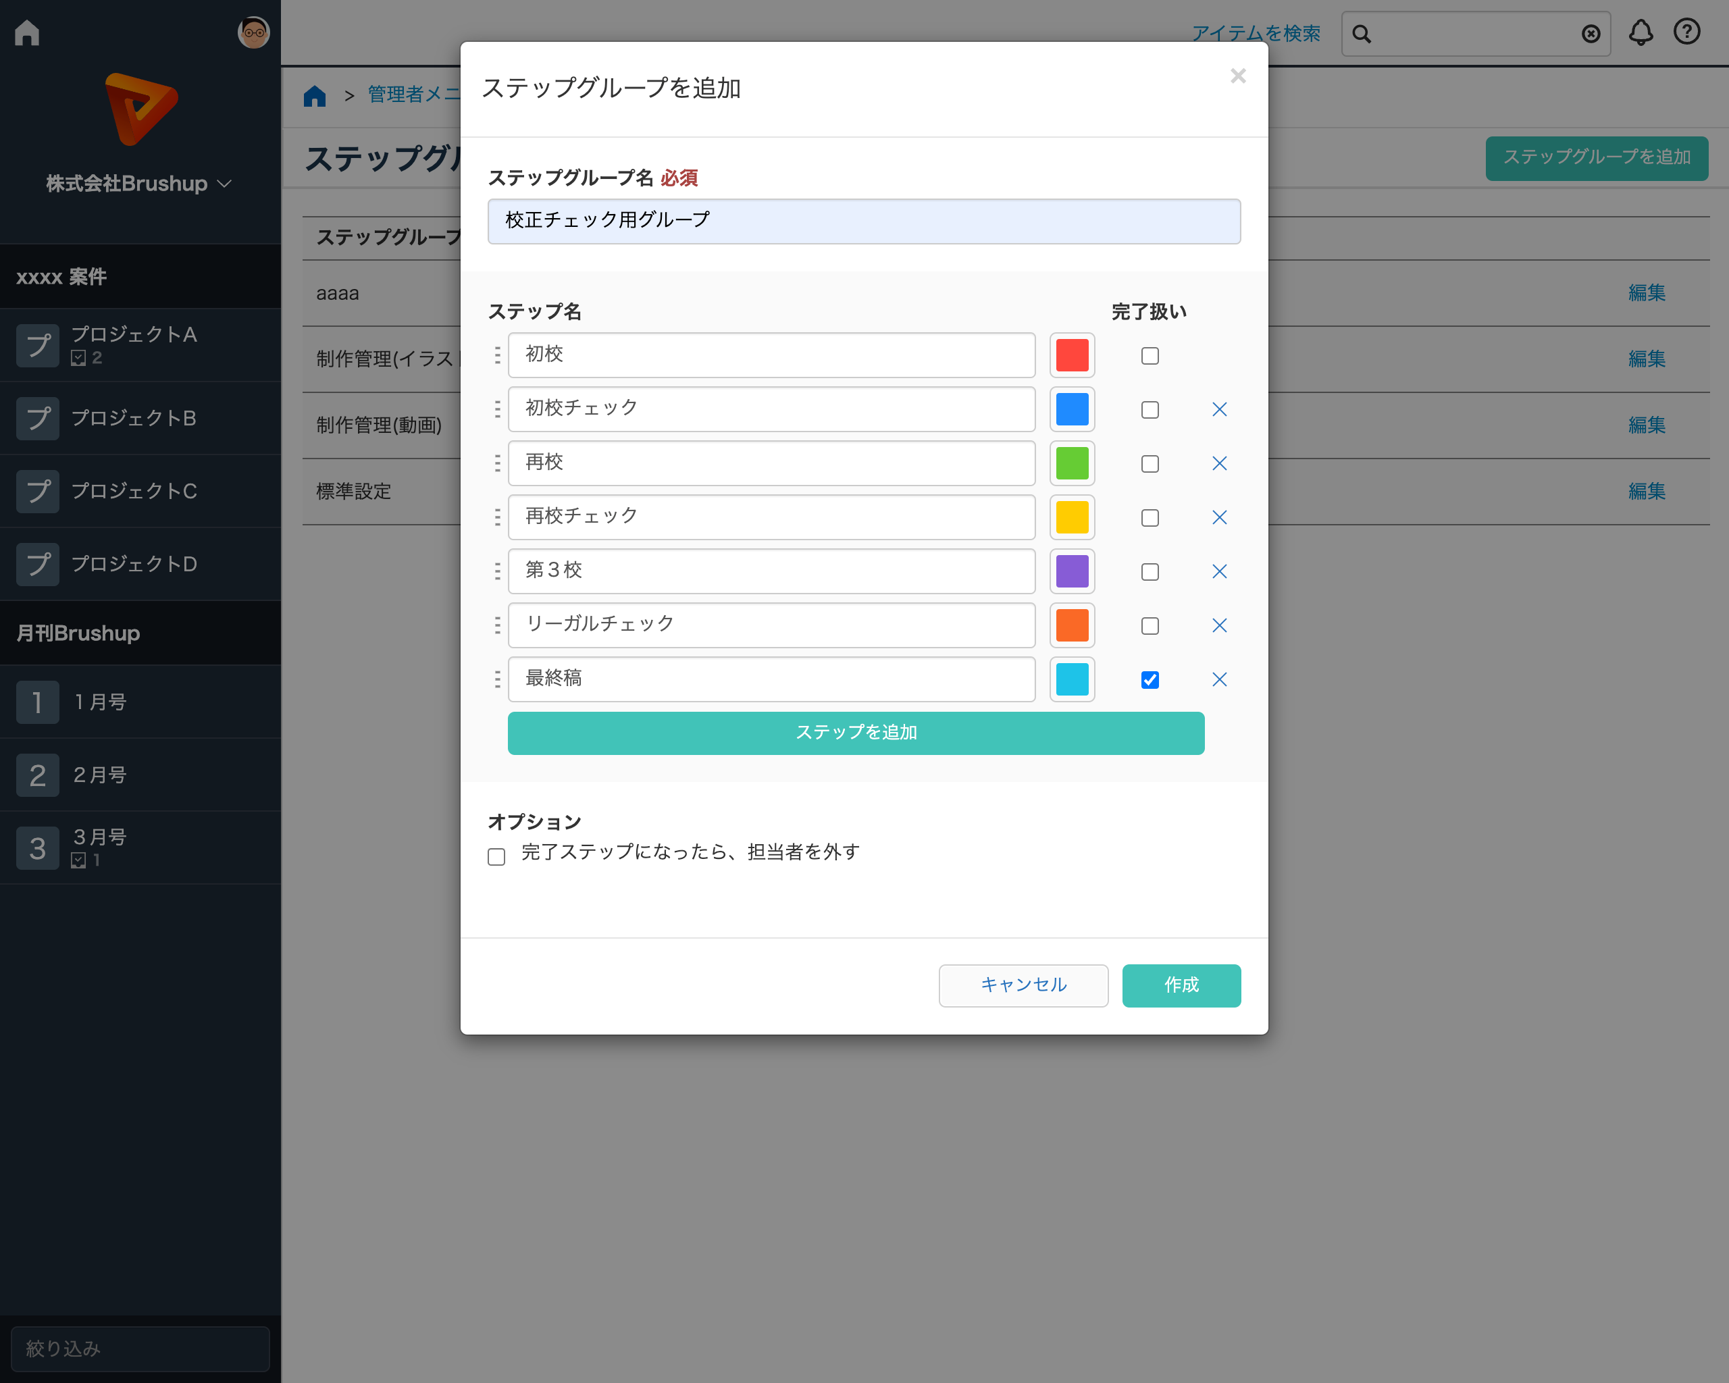Open color picker for 再校チェック yellow swatch
Image resolution: width=1729 pixels, height=1383 pixels.
coord(1071,518)
